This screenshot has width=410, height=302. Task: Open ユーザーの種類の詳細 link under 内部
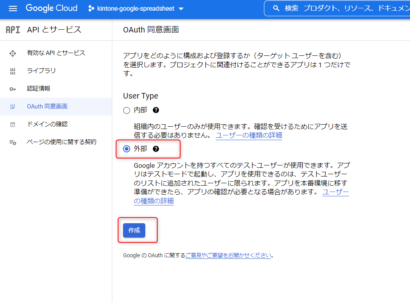tap(249, 135)
